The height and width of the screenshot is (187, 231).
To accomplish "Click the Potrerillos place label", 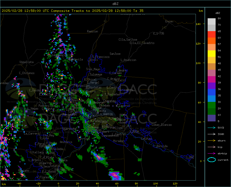I will pyautogui.click(x=47, y=106).
